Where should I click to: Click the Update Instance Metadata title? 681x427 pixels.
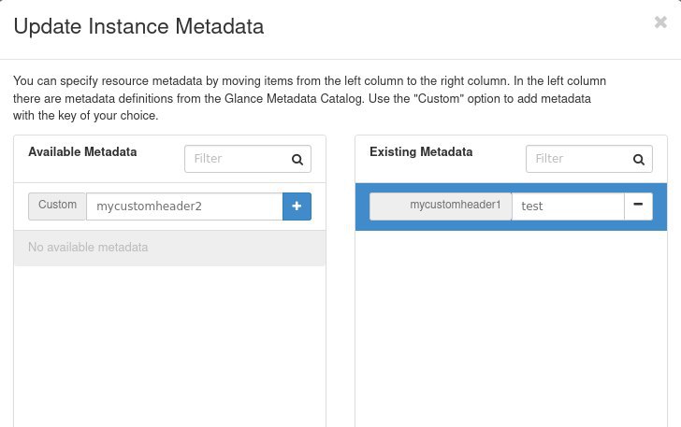click(139, 26)
